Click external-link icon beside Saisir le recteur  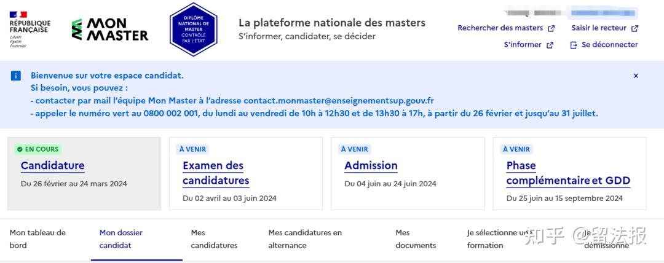[635, 28]
